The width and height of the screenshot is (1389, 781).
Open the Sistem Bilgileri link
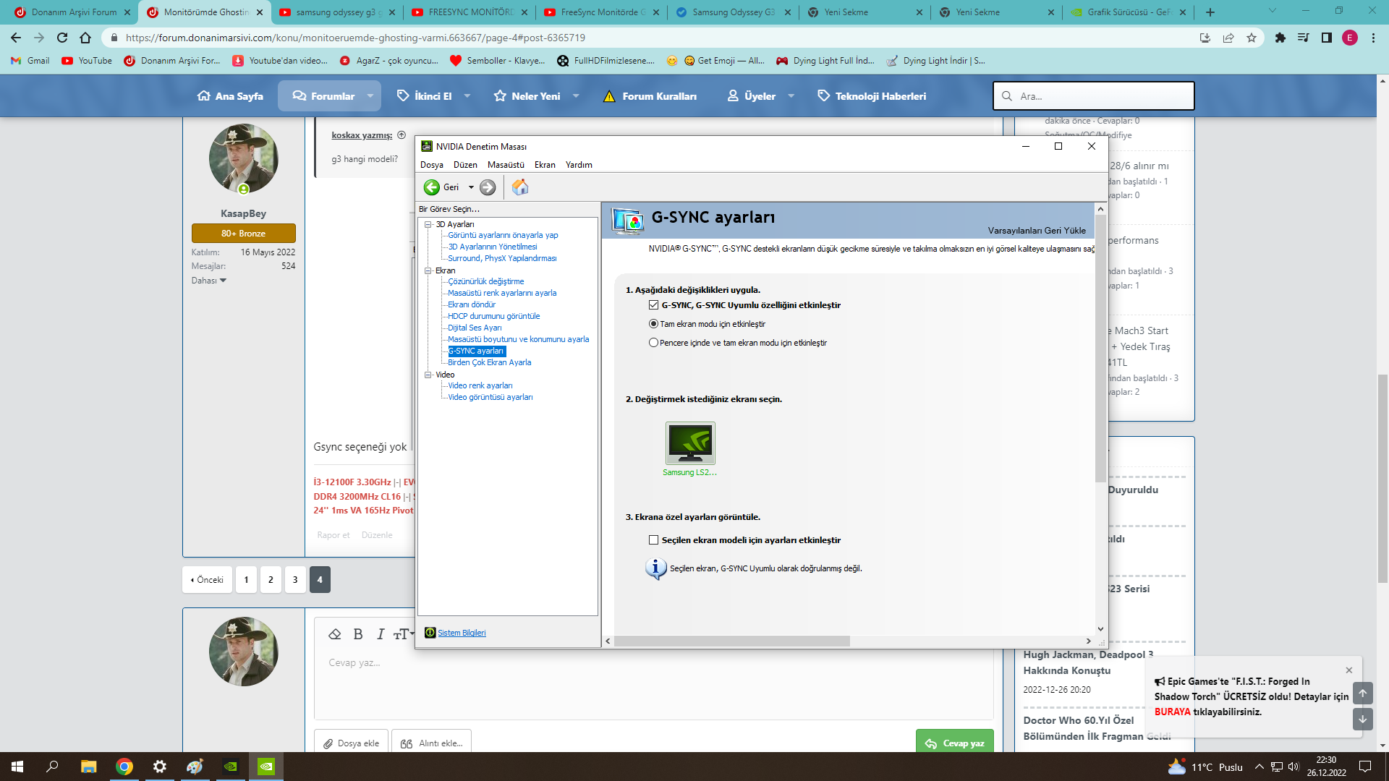[x=462, y=633]
